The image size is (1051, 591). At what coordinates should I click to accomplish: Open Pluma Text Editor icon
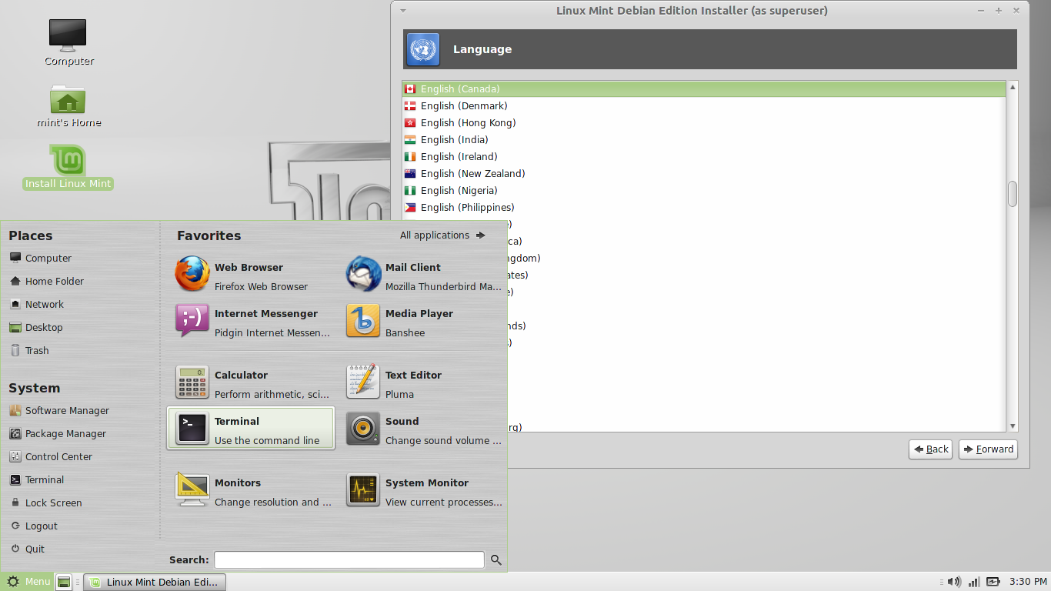click(x=363, y=382)
